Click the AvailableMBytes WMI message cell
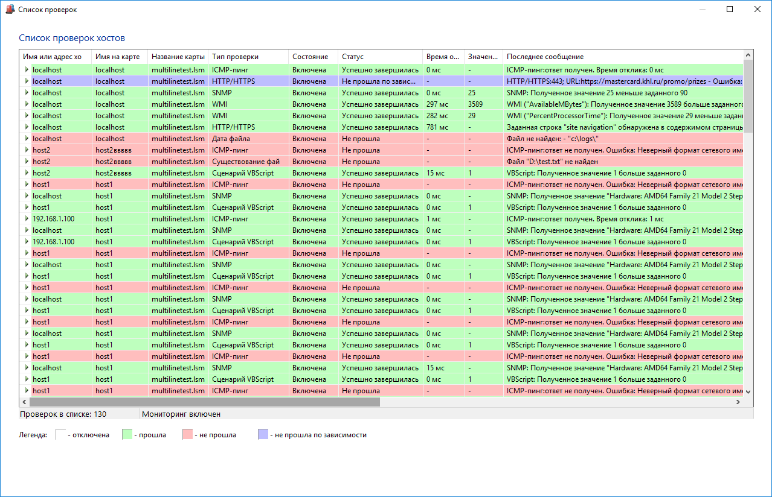The height and width of the screenshot is (497, 772). 623,104
